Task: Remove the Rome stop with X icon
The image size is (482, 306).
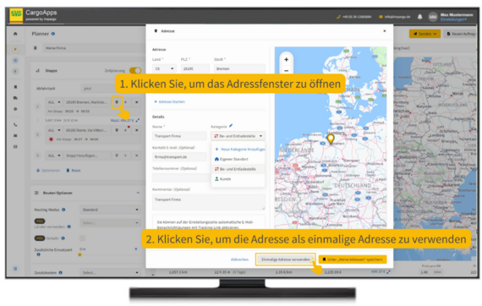Action: point(136,130)
